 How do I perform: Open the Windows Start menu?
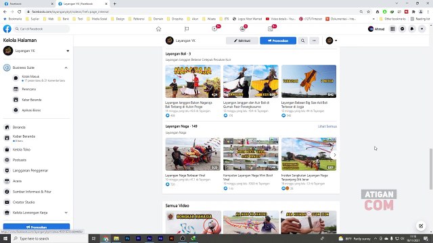(5, 238)
